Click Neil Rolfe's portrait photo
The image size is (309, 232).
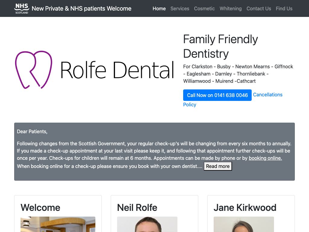tap(147, 224)
